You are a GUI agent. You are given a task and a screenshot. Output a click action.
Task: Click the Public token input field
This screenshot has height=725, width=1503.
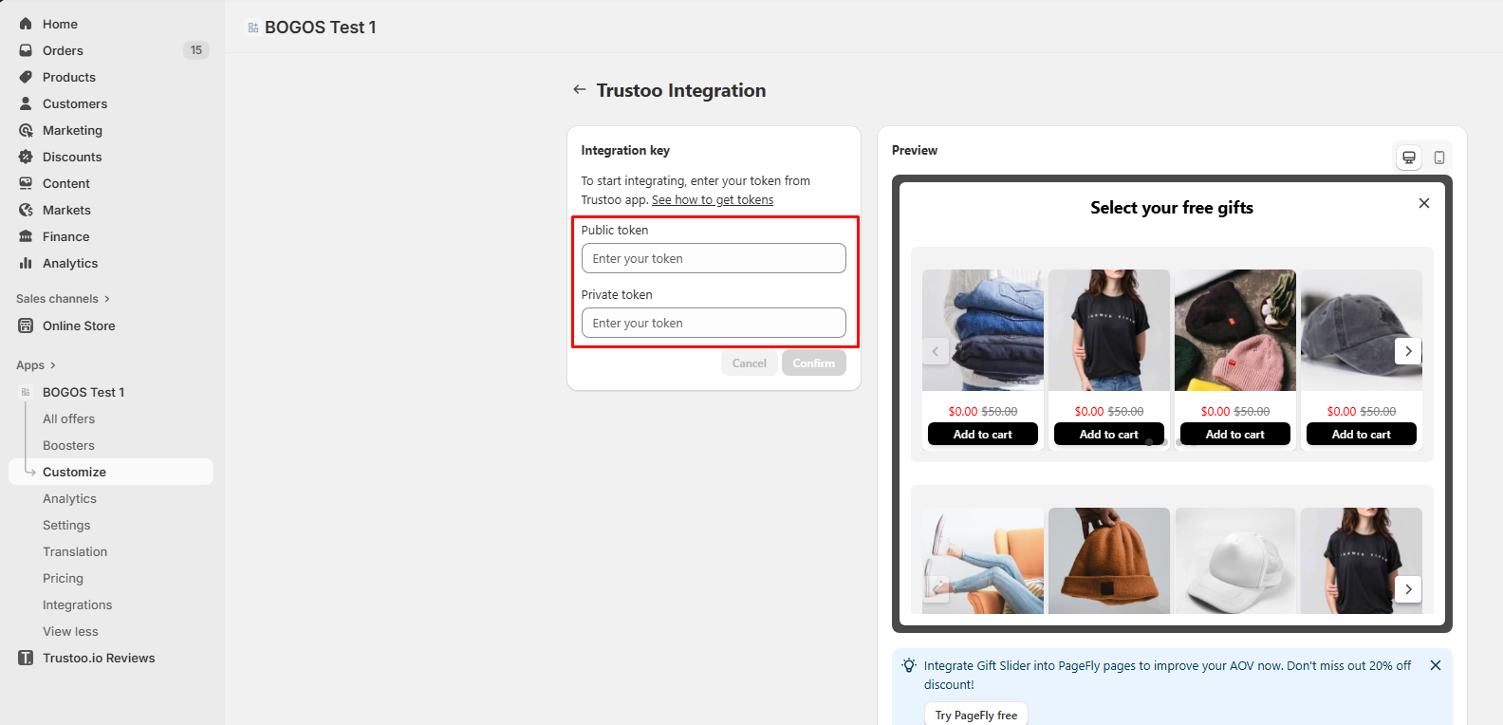pos(713,258)
